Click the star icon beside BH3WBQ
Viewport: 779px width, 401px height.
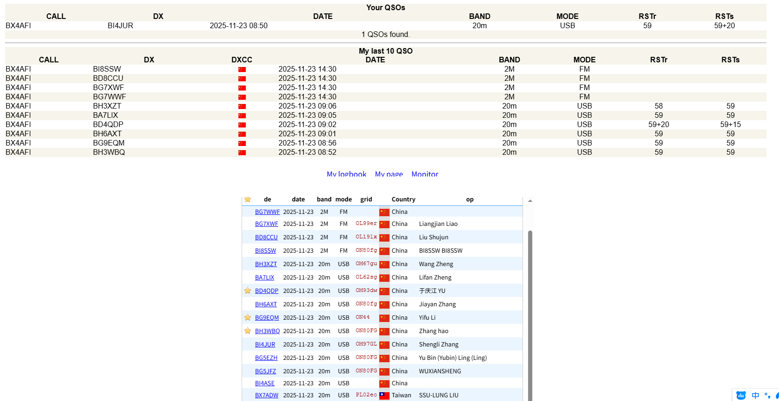(248, 331)
